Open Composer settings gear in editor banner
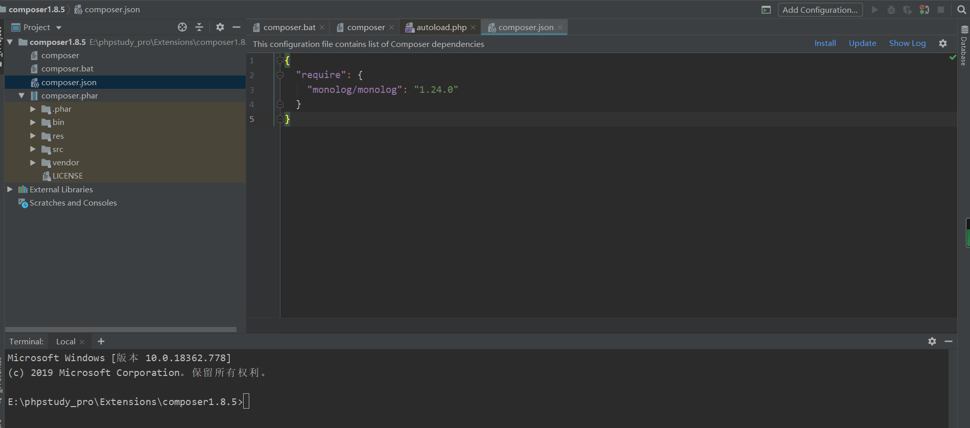This screenshot has width=970, height=428. click(x=943, y=43)
